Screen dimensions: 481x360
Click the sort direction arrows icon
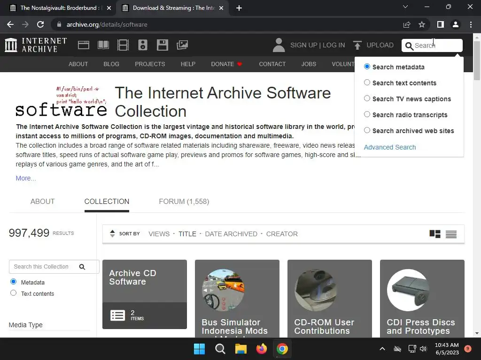point(113,233)
